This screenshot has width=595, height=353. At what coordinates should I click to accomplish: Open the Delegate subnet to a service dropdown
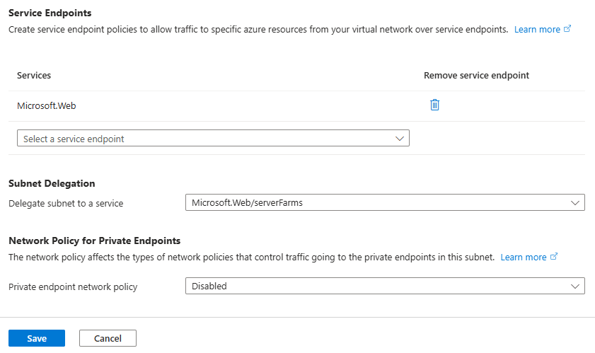click(x=385, y=202)
